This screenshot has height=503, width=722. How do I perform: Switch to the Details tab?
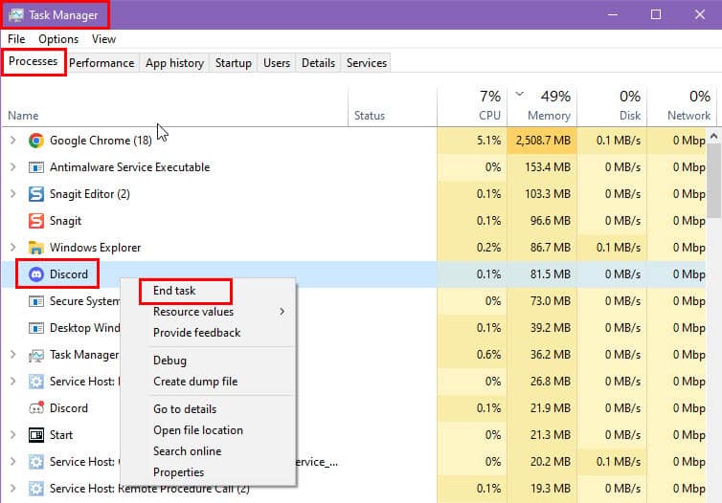(x=318, y=63)
